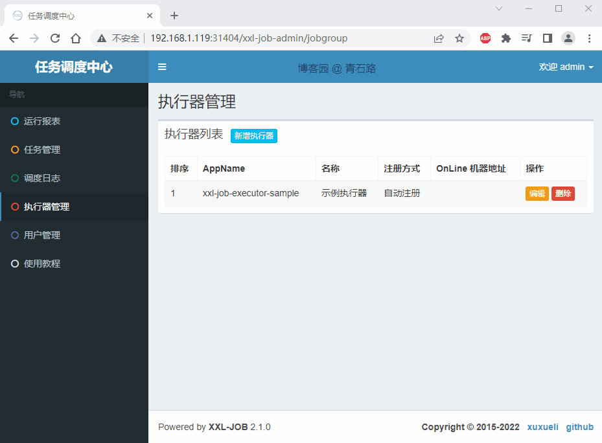The width and height of the screenshot is (602, 443).
Task: Click the 任务调度中心 logo title
Action: tap(74, 67)
